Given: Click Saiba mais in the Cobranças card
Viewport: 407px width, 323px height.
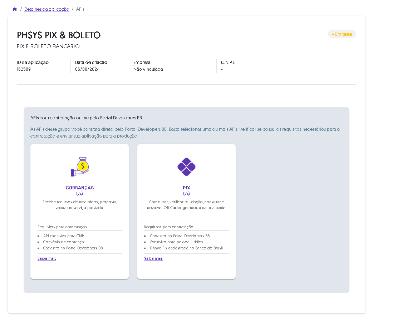Looking at the screenshot, I should pyautogui.click(x=47, y=258).
